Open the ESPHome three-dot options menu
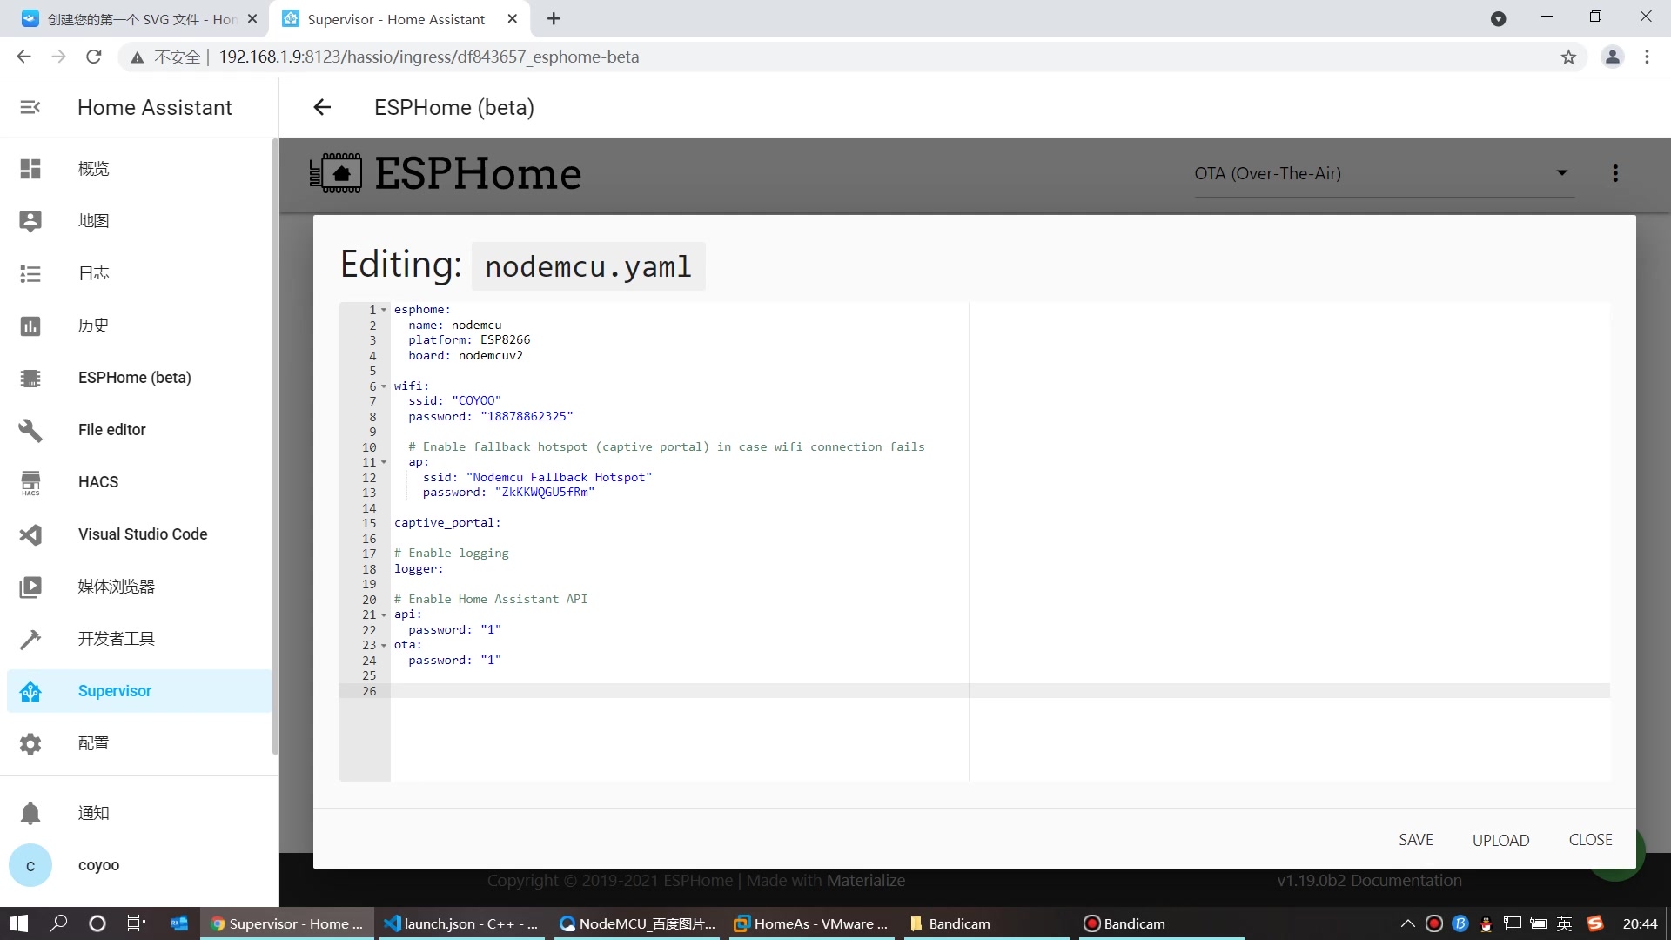The image size is (1671, 940). pyautogui.click(x=1615, y=173)
